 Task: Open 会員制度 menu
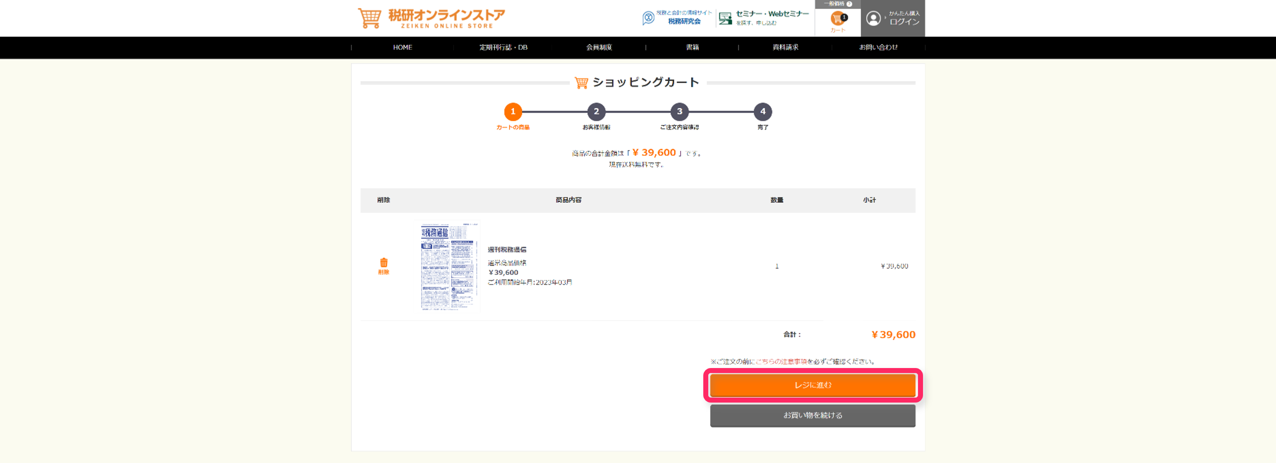(599, 48)
